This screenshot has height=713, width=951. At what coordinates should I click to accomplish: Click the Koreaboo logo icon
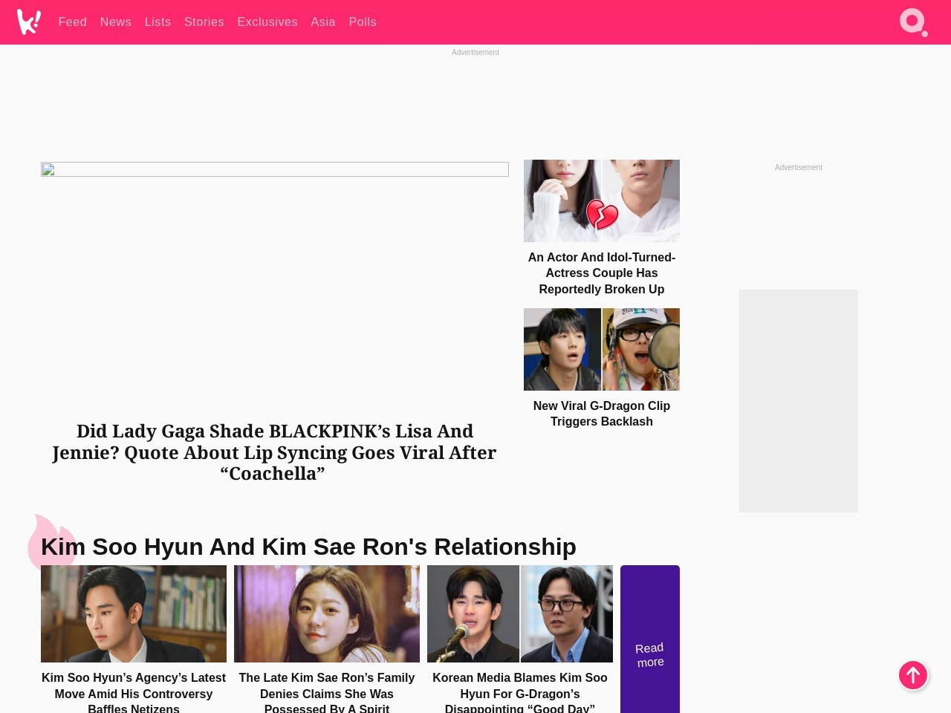click(x=29, y=22)
